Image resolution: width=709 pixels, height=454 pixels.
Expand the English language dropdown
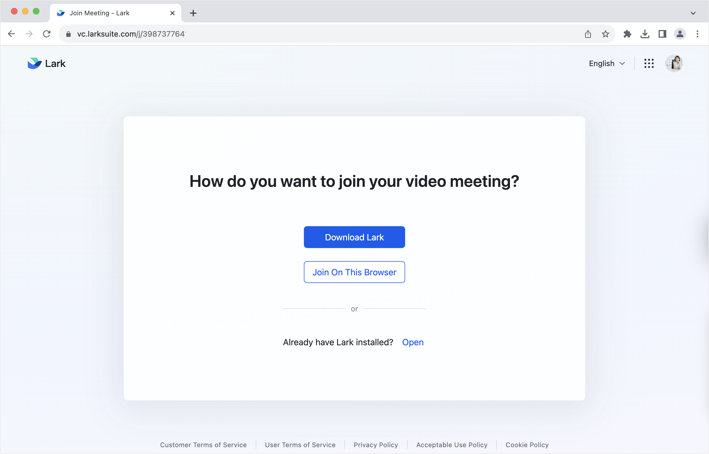point(607,63)
